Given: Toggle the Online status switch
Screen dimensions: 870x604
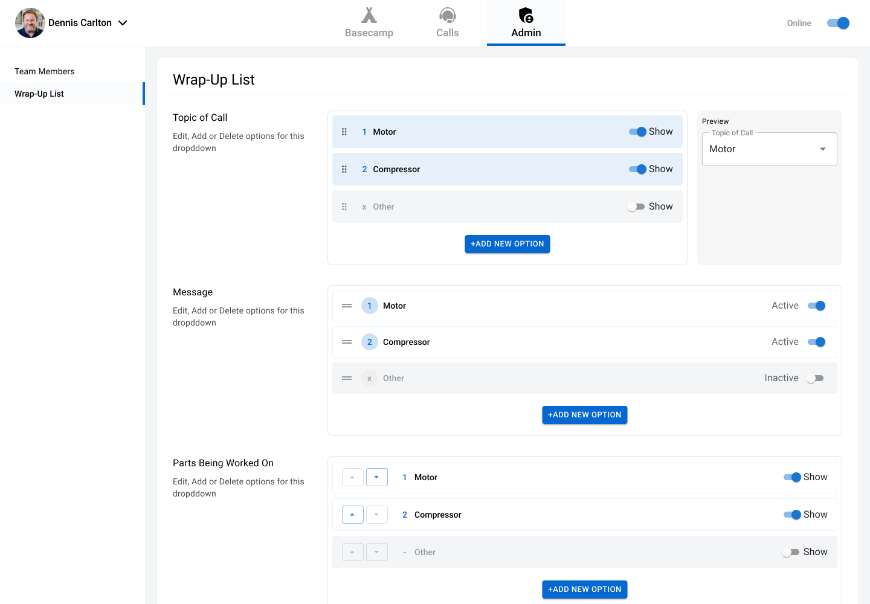Looking at the screenshot, I should [x=838, y=23].
